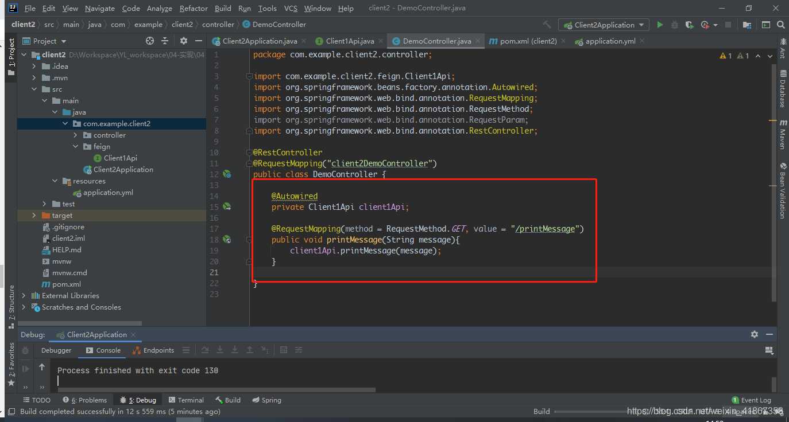
Task: Open the Ant tool window
Action: (x=783, y=48)
